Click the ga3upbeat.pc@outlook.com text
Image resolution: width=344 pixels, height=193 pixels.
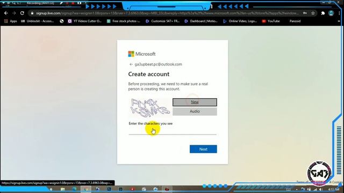[158, 64]
